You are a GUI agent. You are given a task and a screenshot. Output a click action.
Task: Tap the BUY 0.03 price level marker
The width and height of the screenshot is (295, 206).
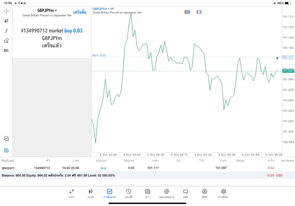point(99,55)
